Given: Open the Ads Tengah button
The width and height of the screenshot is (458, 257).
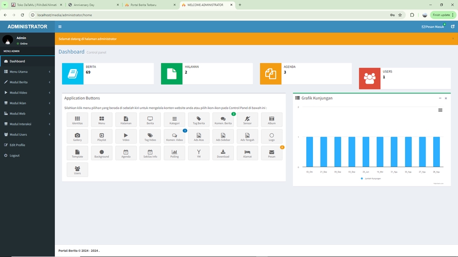Looking at the screenshot, I should point(247,137).
